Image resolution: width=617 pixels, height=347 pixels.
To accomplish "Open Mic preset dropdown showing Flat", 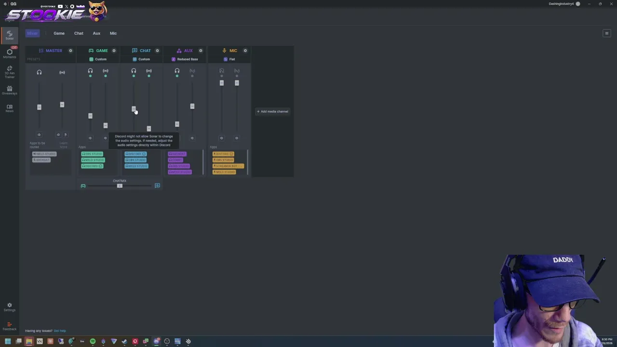I will [230, 59].
